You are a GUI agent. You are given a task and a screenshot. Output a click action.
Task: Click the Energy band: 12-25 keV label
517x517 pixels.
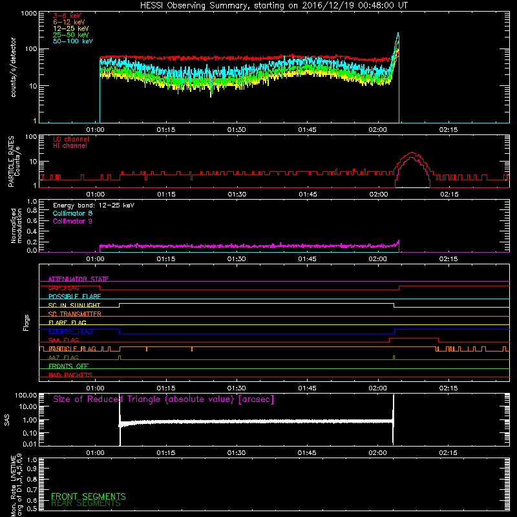coord(94,206)
